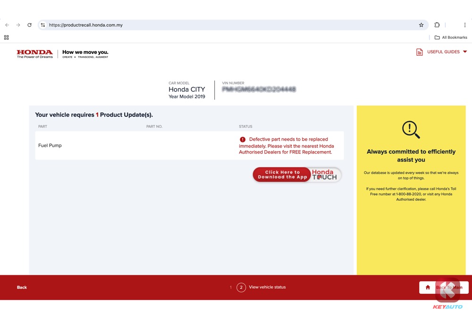
Task: Click the Back link in red footer
Action: coord(22,287)
